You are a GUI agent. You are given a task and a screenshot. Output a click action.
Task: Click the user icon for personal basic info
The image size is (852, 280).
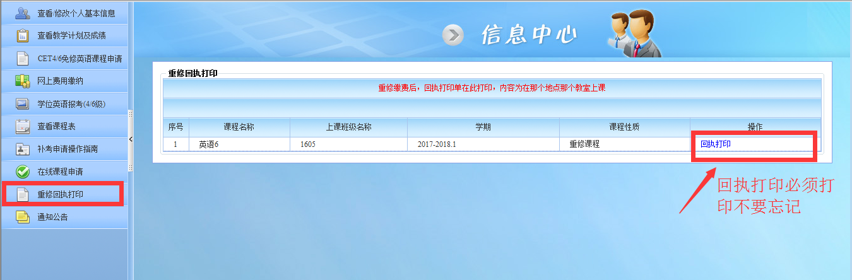tap(23, 13)
